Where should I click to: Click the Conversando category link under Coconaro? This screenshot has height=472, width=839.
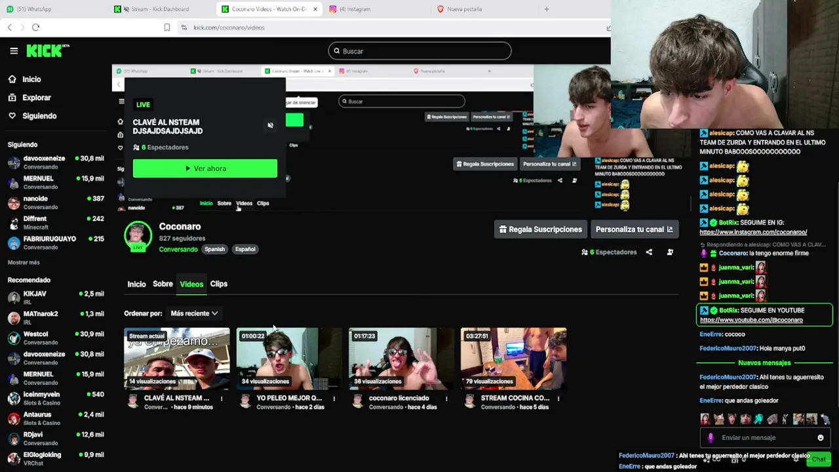178,249
